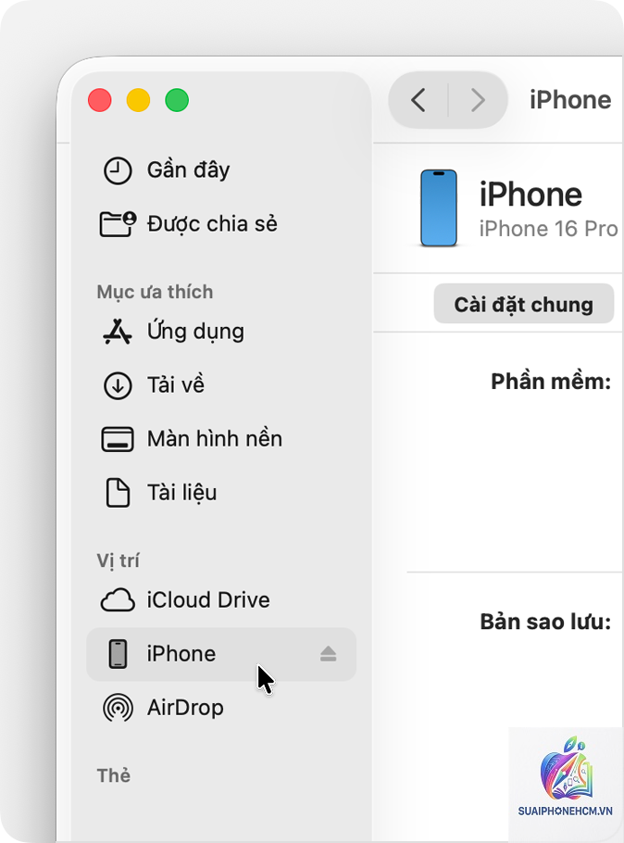The height and width of the screenshot is (843, 624).
Task: Close the Finder window with red button
Action: [99, 100]
